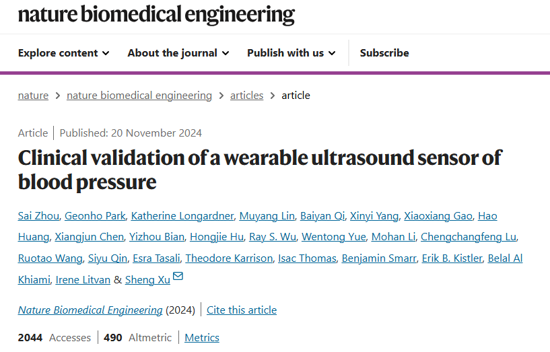550x352 pixels.
Task: Click the envelope icon beside Sheng Xu
Action: tap(178, 276)
